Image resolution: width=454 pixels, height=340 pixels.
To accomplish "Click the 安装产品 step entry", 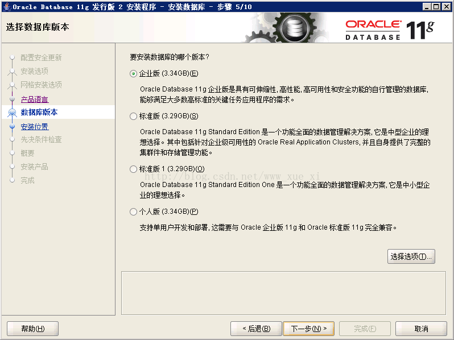I will [35, 167].
